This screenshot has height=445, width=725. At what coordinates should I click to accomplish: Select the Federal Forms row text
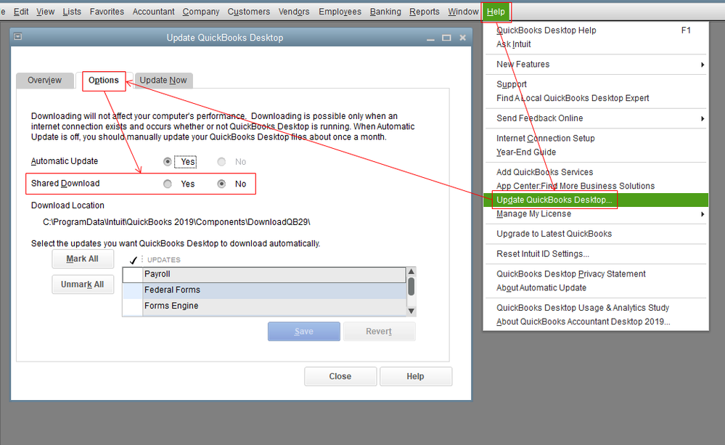click(x=172, y=290)
